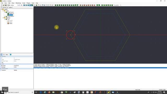Click the categorized view icon in properties panel

coord(1,55)
